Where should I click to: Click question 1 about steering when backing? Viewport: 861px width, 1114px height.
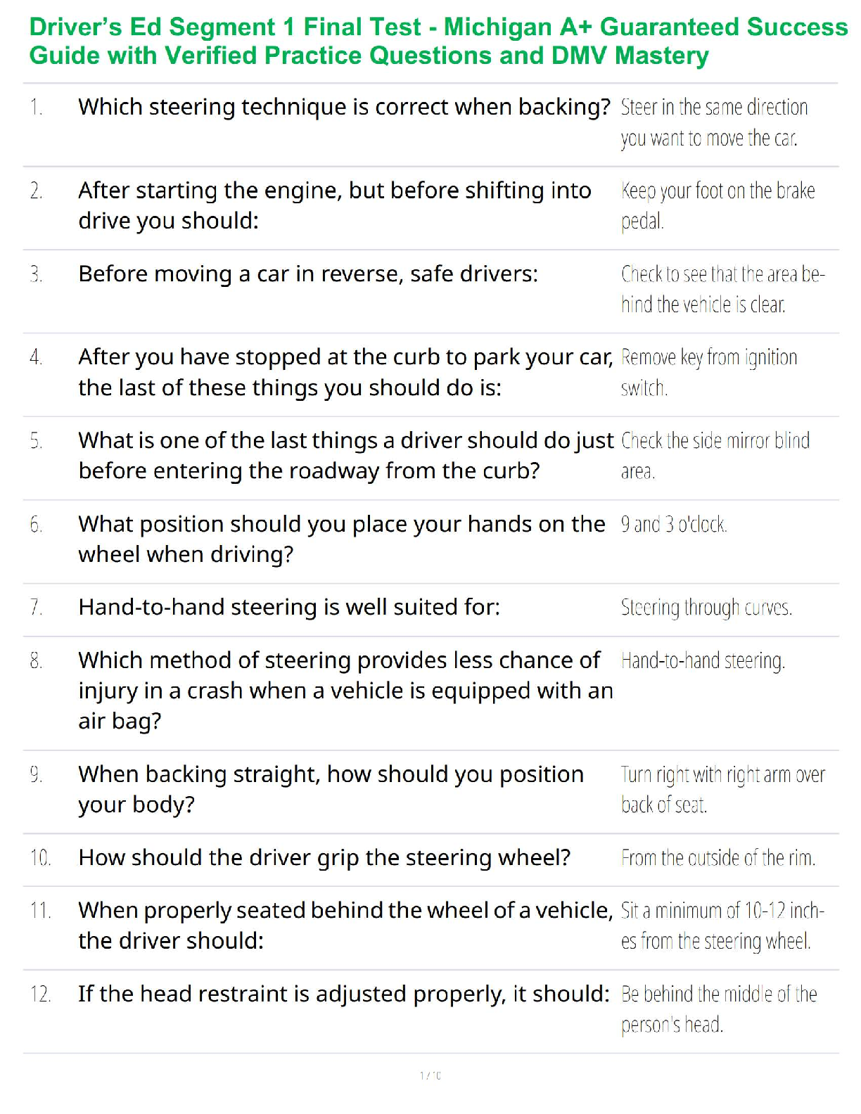pos(344,107)
